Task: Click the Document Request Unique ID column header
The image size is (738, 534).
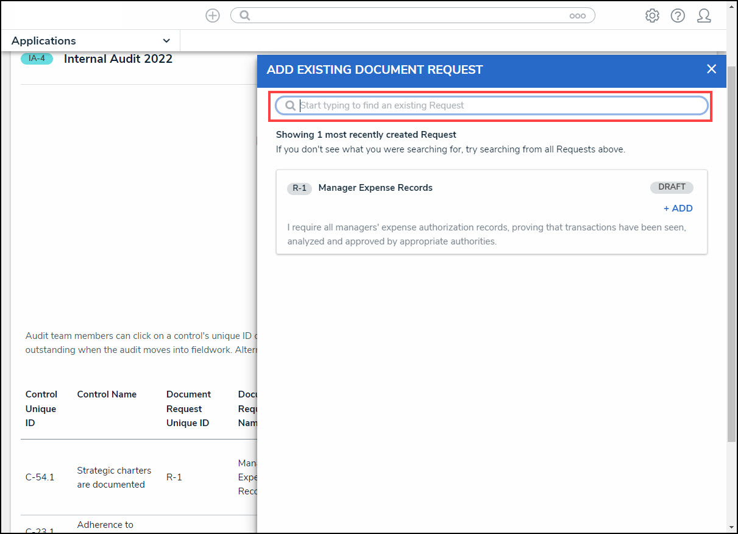Action: 188,408
